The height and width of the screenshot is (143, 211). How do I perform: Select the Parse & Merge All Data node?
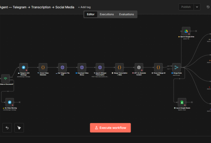(x=158, y=67)
